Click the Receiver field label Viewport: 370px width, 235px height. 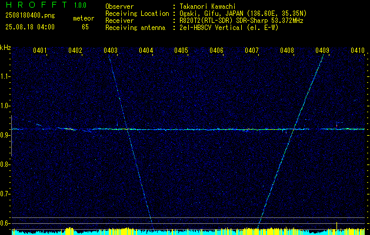(x=119, y=21)
